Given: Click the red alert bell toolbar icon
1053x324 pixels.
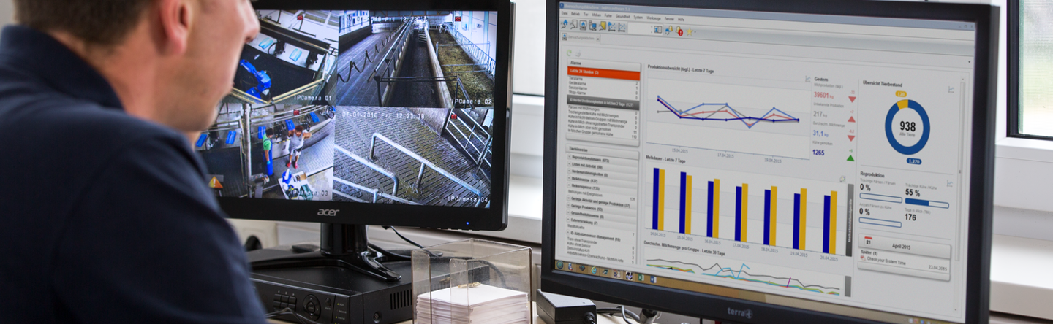Looking at the screenshot, I should point(679,31).
